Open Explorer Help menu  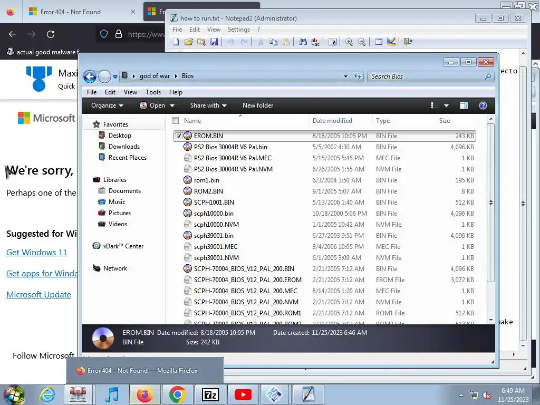[176, 92]
